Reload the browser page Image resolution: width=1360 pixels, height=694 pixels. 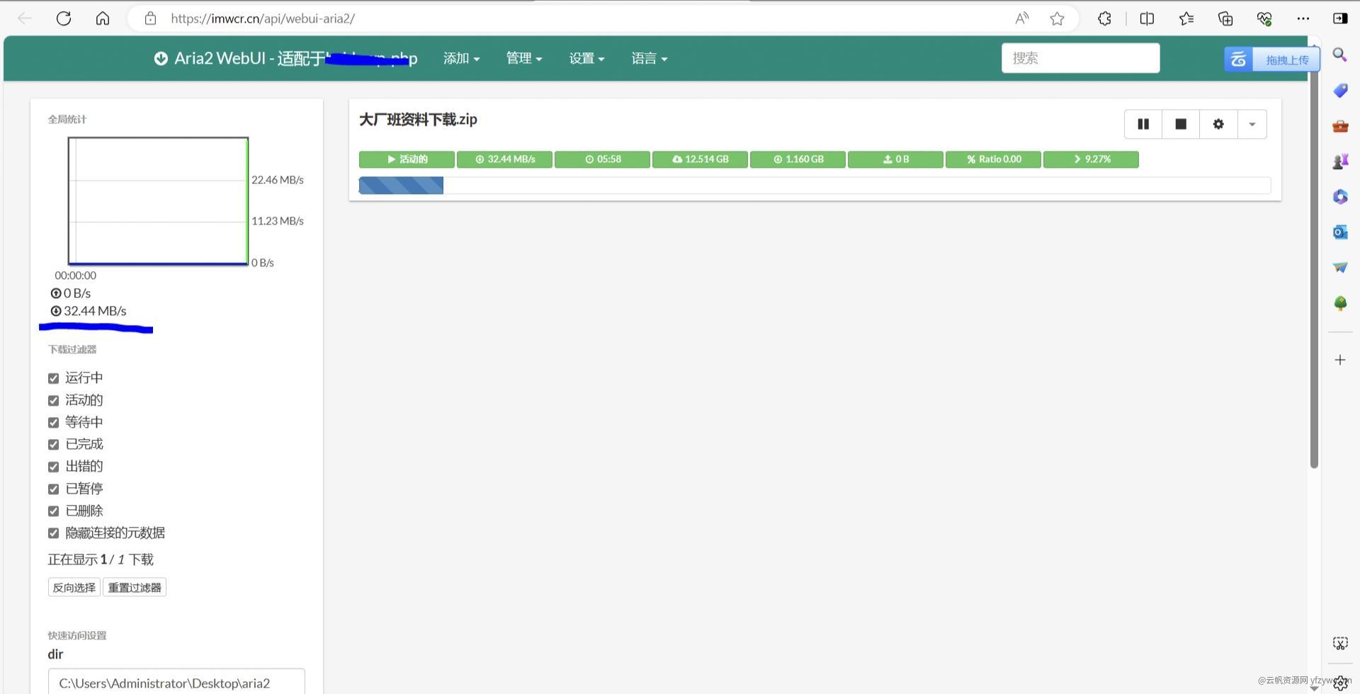coord(64,18)
